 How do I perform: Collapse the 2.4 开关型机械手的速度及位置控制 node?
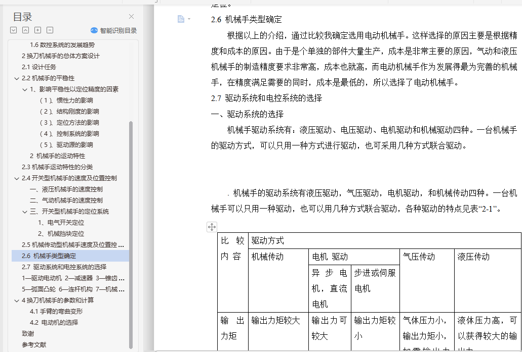(x=17, y=178)
